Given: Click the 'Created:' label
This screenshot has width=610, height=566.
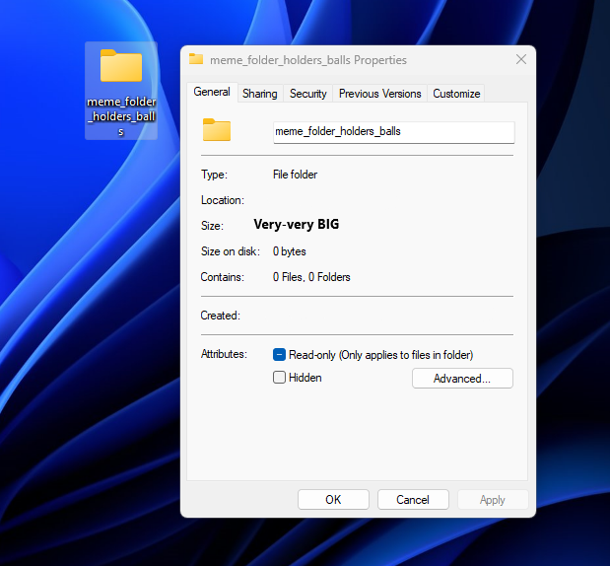Looking at the screenshot, I should 221,316.
